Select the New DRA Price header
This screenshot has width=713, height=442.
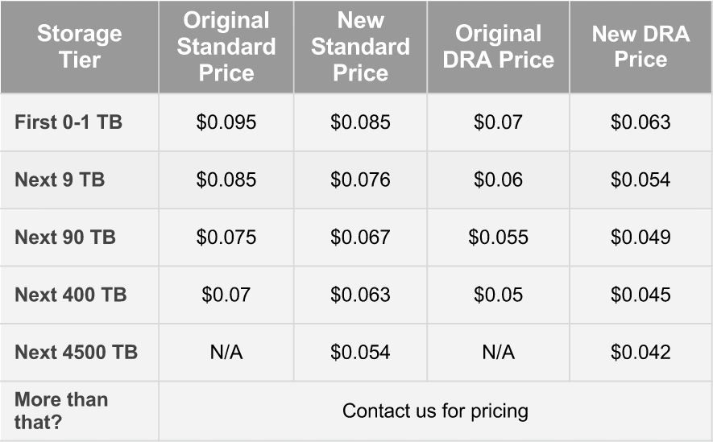point(640,47)
